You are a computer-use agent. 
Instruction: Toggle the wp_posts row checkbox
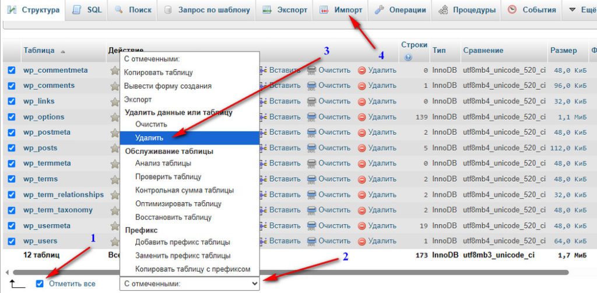click(12, 148)
